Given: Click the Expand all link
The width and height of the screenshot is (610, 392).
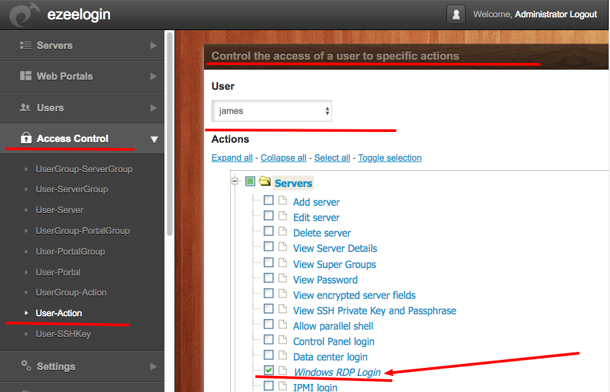Looking at the screenshot, I should 232,157.
